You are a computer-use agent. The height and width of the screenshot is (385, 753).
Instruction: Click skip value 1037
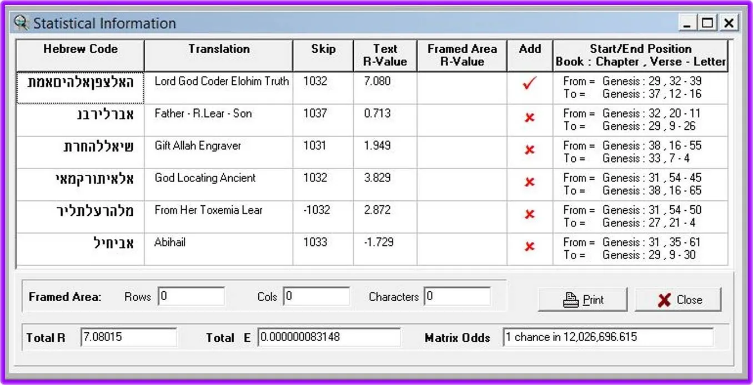click(315, 113)
